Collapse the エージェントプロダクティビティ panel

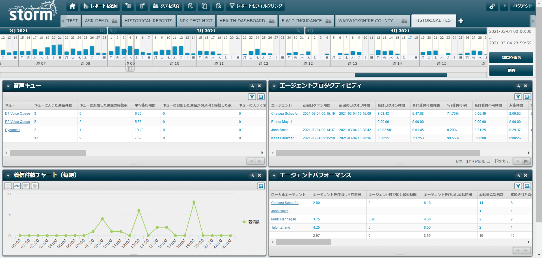274,86
